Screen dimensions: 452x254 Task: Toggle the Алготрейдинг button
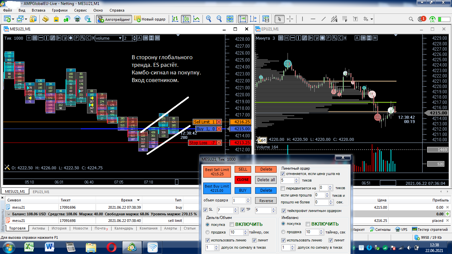click(x=114, y=19)
